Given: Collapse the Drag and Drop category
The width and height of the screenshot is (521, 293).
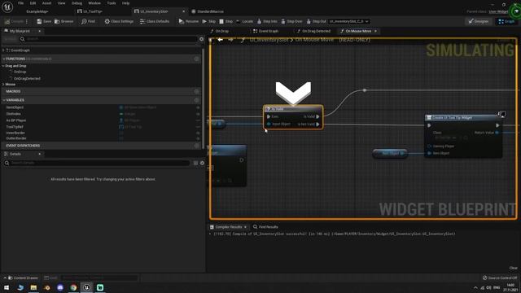Looking at the screenshot, I should pyautogui.click(x=3, y=66).
